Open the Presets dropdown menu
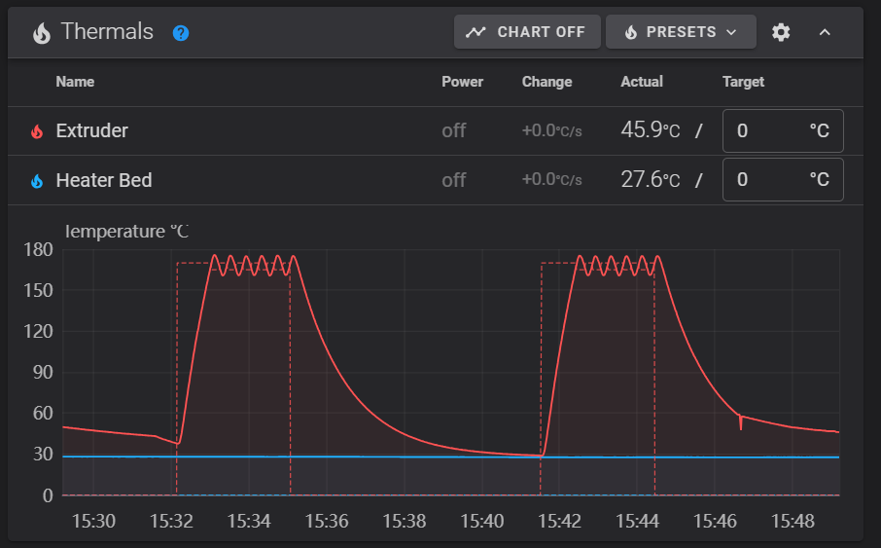Viewport: 881px width, 548px height. [681, 32]
